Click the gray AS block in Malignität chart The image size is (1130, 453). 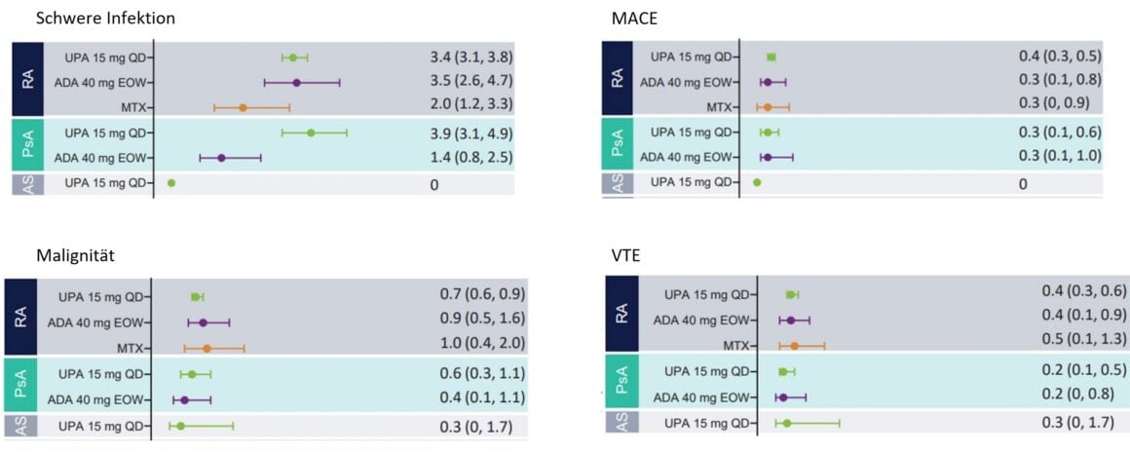[20, 425]
